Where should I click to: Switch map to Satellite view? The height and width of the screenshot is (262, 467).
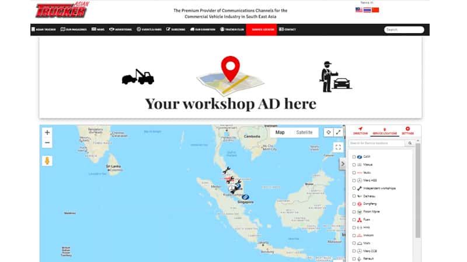(x=304, y=132)
